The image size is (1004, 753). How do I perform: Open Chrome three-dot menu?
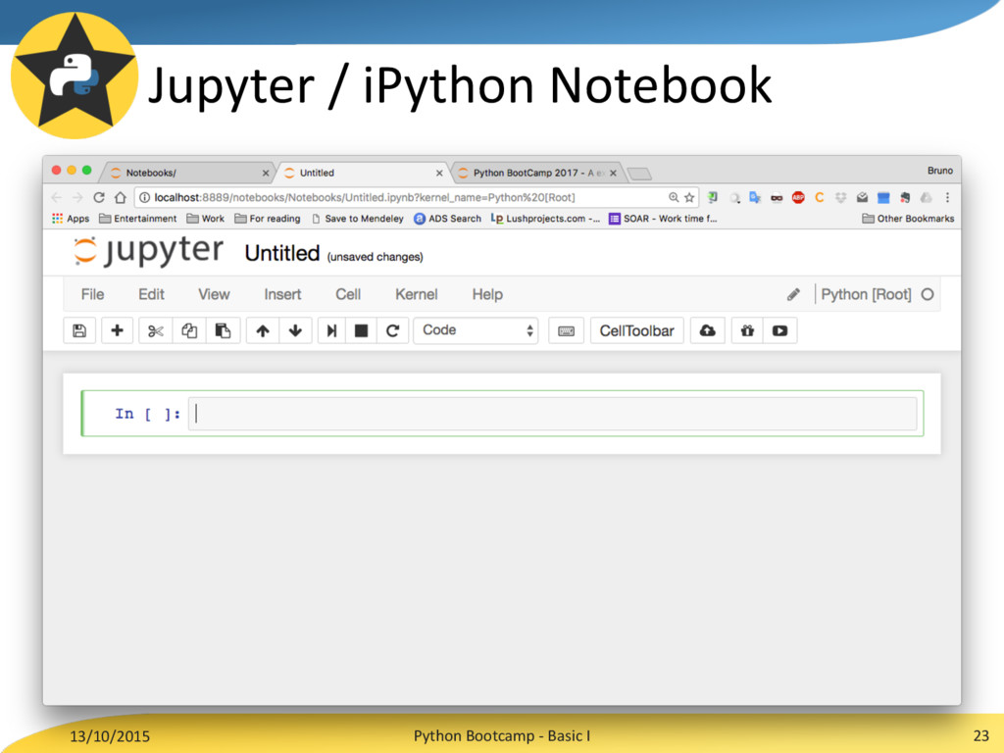pyautogui.click(x=948, y=198)
